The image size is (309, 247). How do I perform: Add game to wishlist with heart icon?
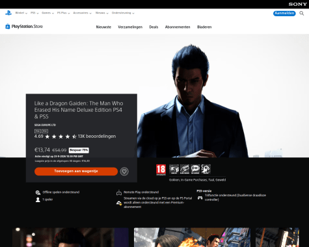click(x=124, y=172)
